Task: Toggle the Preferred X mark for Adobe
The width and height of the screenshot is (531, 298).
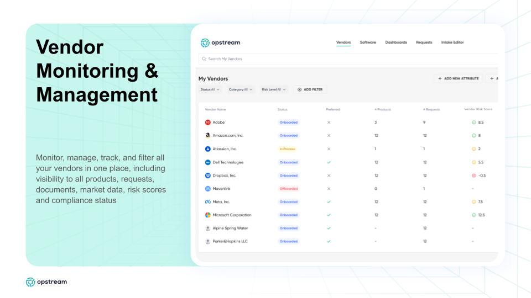Action: 329,123
